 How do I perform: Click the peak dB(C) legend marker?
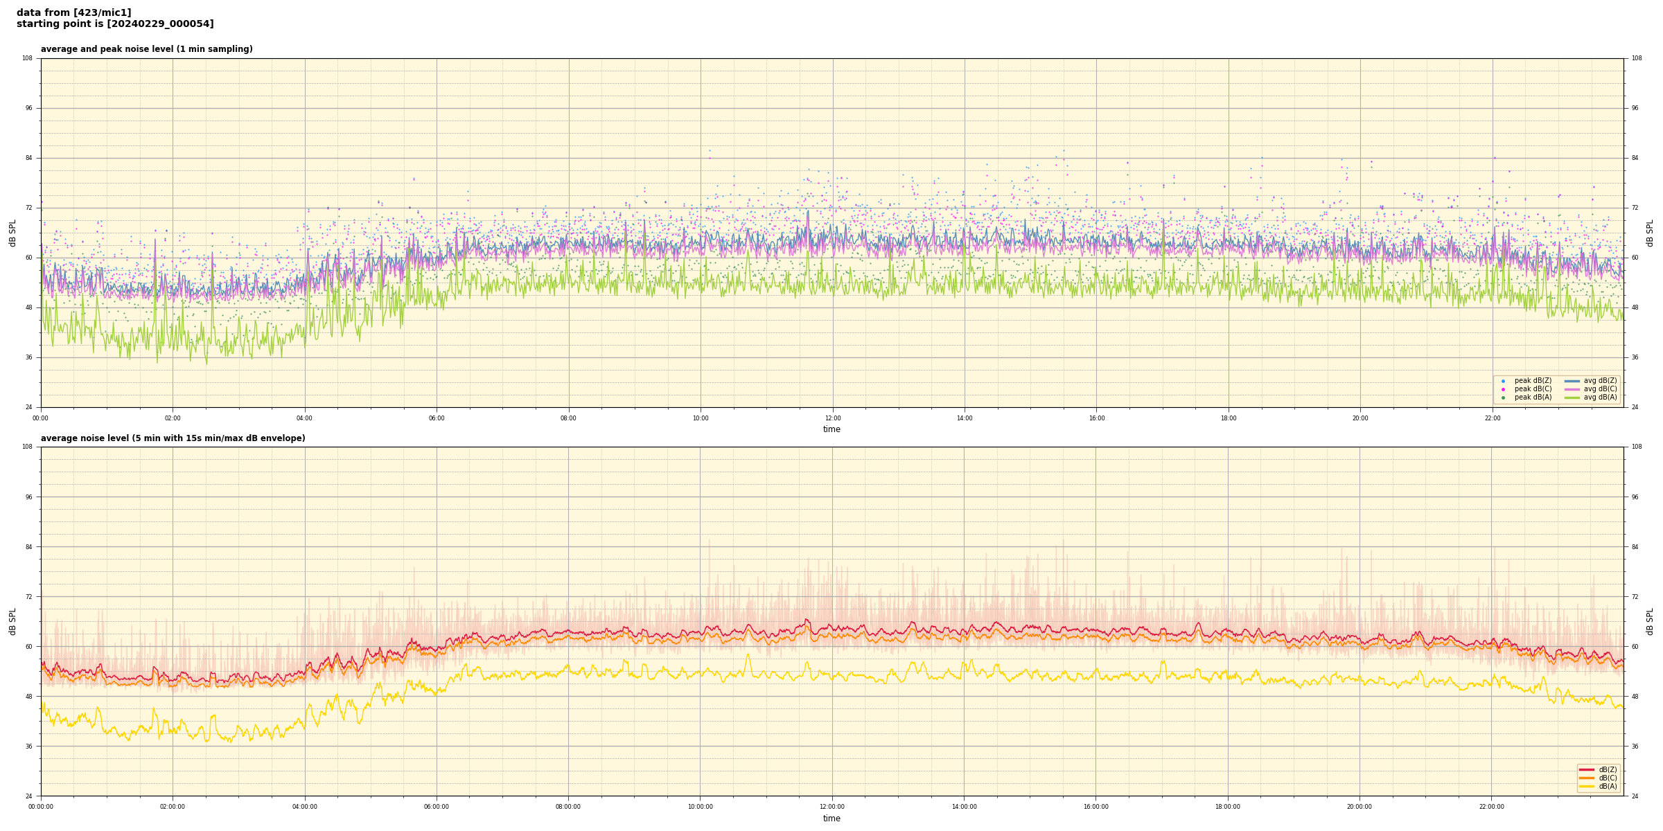[1503, 389]
